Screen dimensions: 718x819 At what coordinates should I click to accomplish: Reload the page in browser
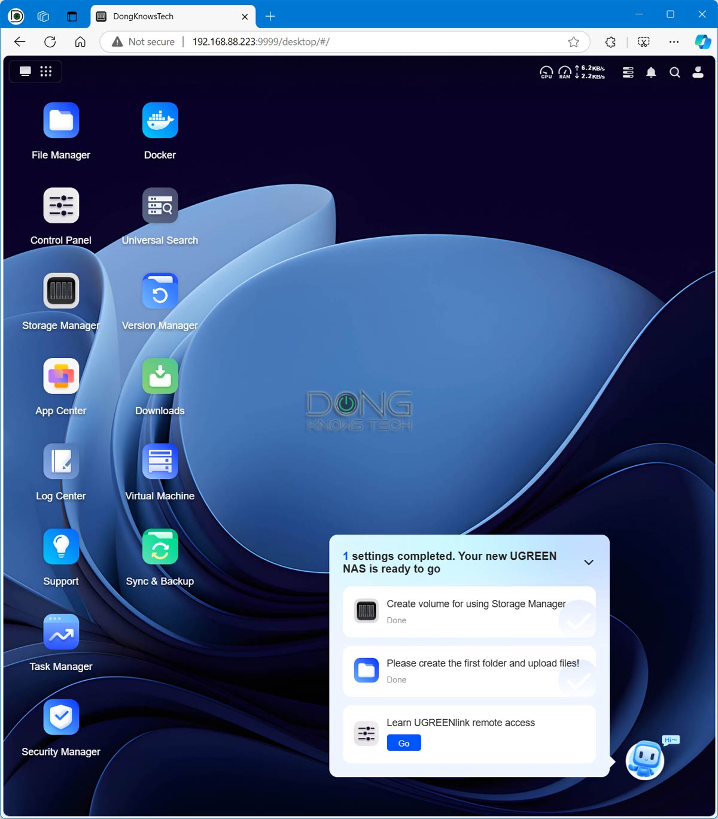[x=50, y=42]
